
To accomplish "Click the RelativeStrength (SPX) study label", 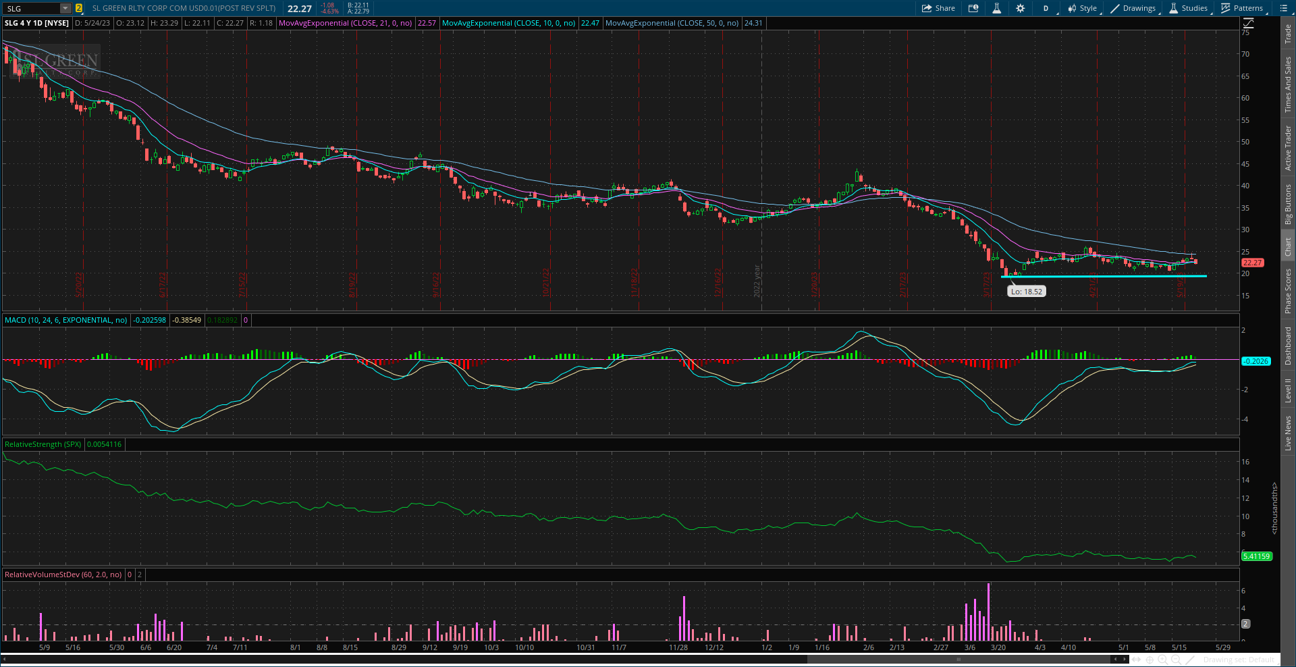I will pos(43,444).
